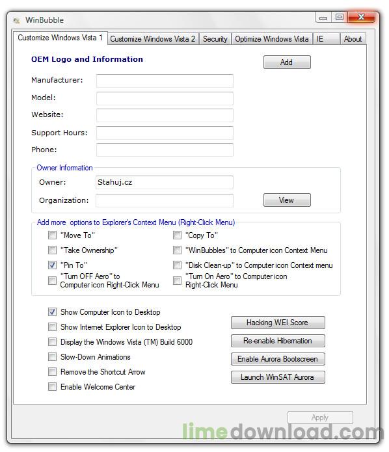Click the View button near Organization
Viewport: 389px width, 452px height.
(x=287, y=200)
